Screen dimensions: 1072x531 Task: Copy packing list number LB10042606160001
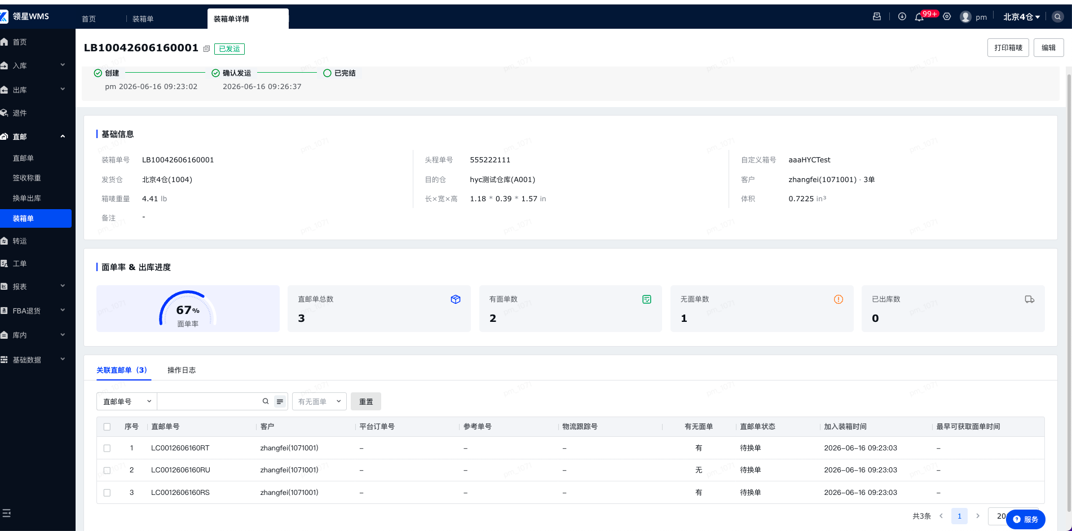[x=206, y=49]
